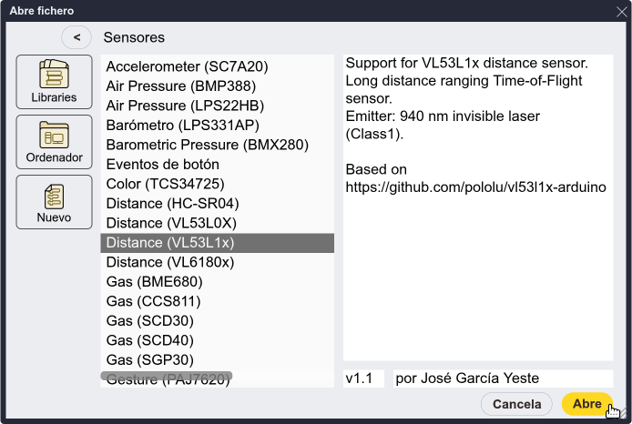Image resolution: width=632 pixels, height=424 pixels.
Task: Select Air Pressure (BMP388) entry
Action: (x=218, y=86)
